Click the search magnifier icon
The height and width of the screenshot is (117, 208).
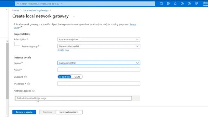(x=18, y=4)
